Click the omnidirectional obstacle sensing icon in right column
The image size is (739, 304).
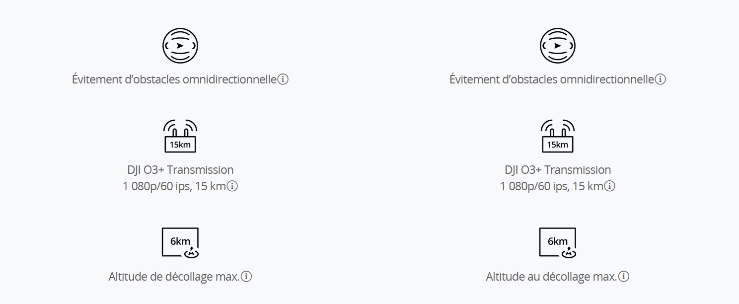tap(558, 46)
